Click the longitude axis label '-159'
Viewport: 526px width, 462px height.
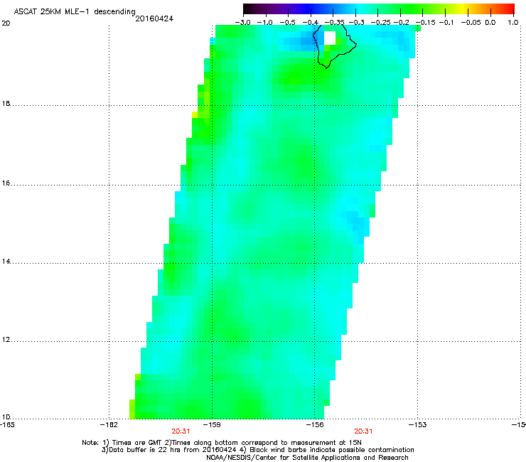click(212, 425)
